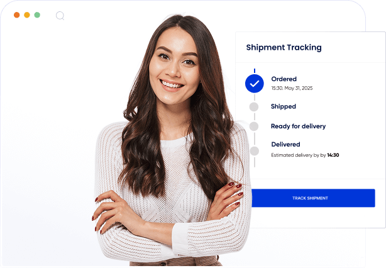Click blue timeline tick above Ordered checkmark
The width and height of the screenshot is (386, 268).
coord(255,71)
